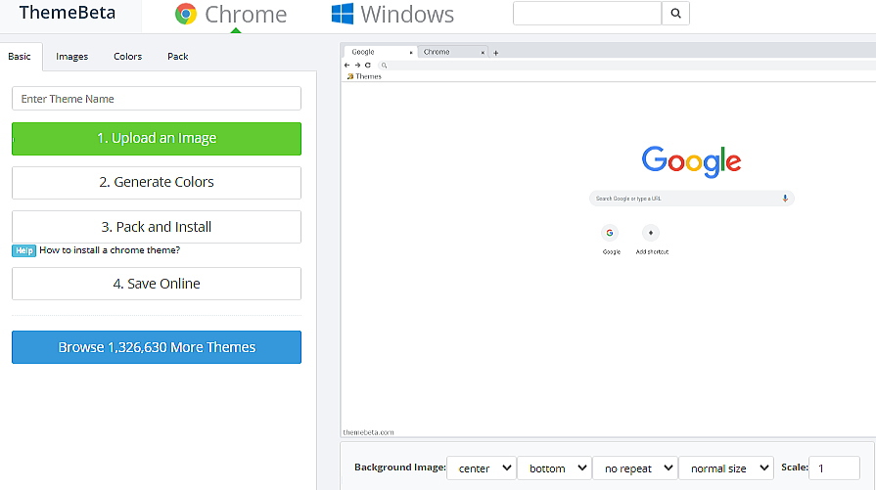876x490 pixels.
Task: Close the Chrome tab in preview
Action: click(x=483, y=53)
